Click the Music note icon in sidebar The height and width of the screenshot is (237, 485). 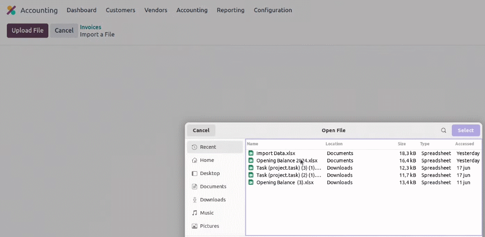194,213
